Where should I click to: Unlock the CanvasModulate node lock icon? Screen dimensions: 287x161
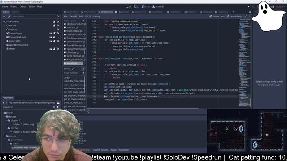54,37
